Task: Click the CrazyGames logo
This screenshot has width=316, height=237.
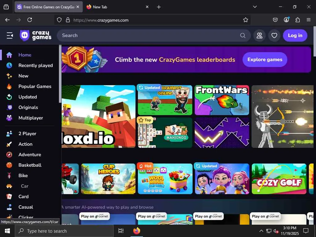Action: (35, 35)
